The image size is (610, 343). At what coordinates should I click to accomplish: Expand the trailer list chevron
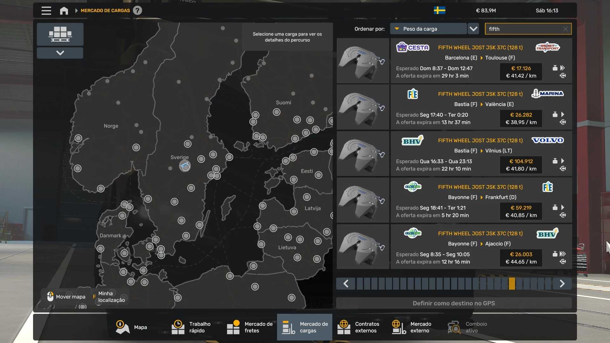(x=60, y=53)
